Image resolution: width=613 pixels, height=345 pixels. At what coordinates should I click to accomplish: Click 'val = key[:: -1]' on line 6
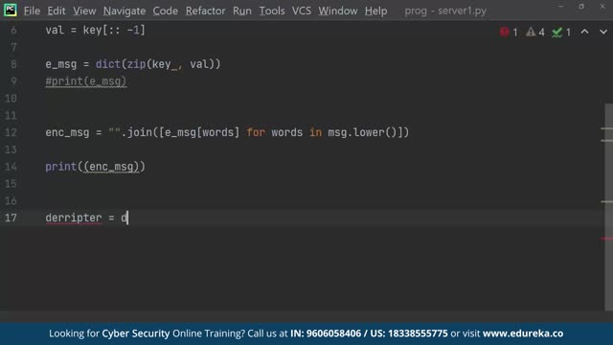[95, 30]
